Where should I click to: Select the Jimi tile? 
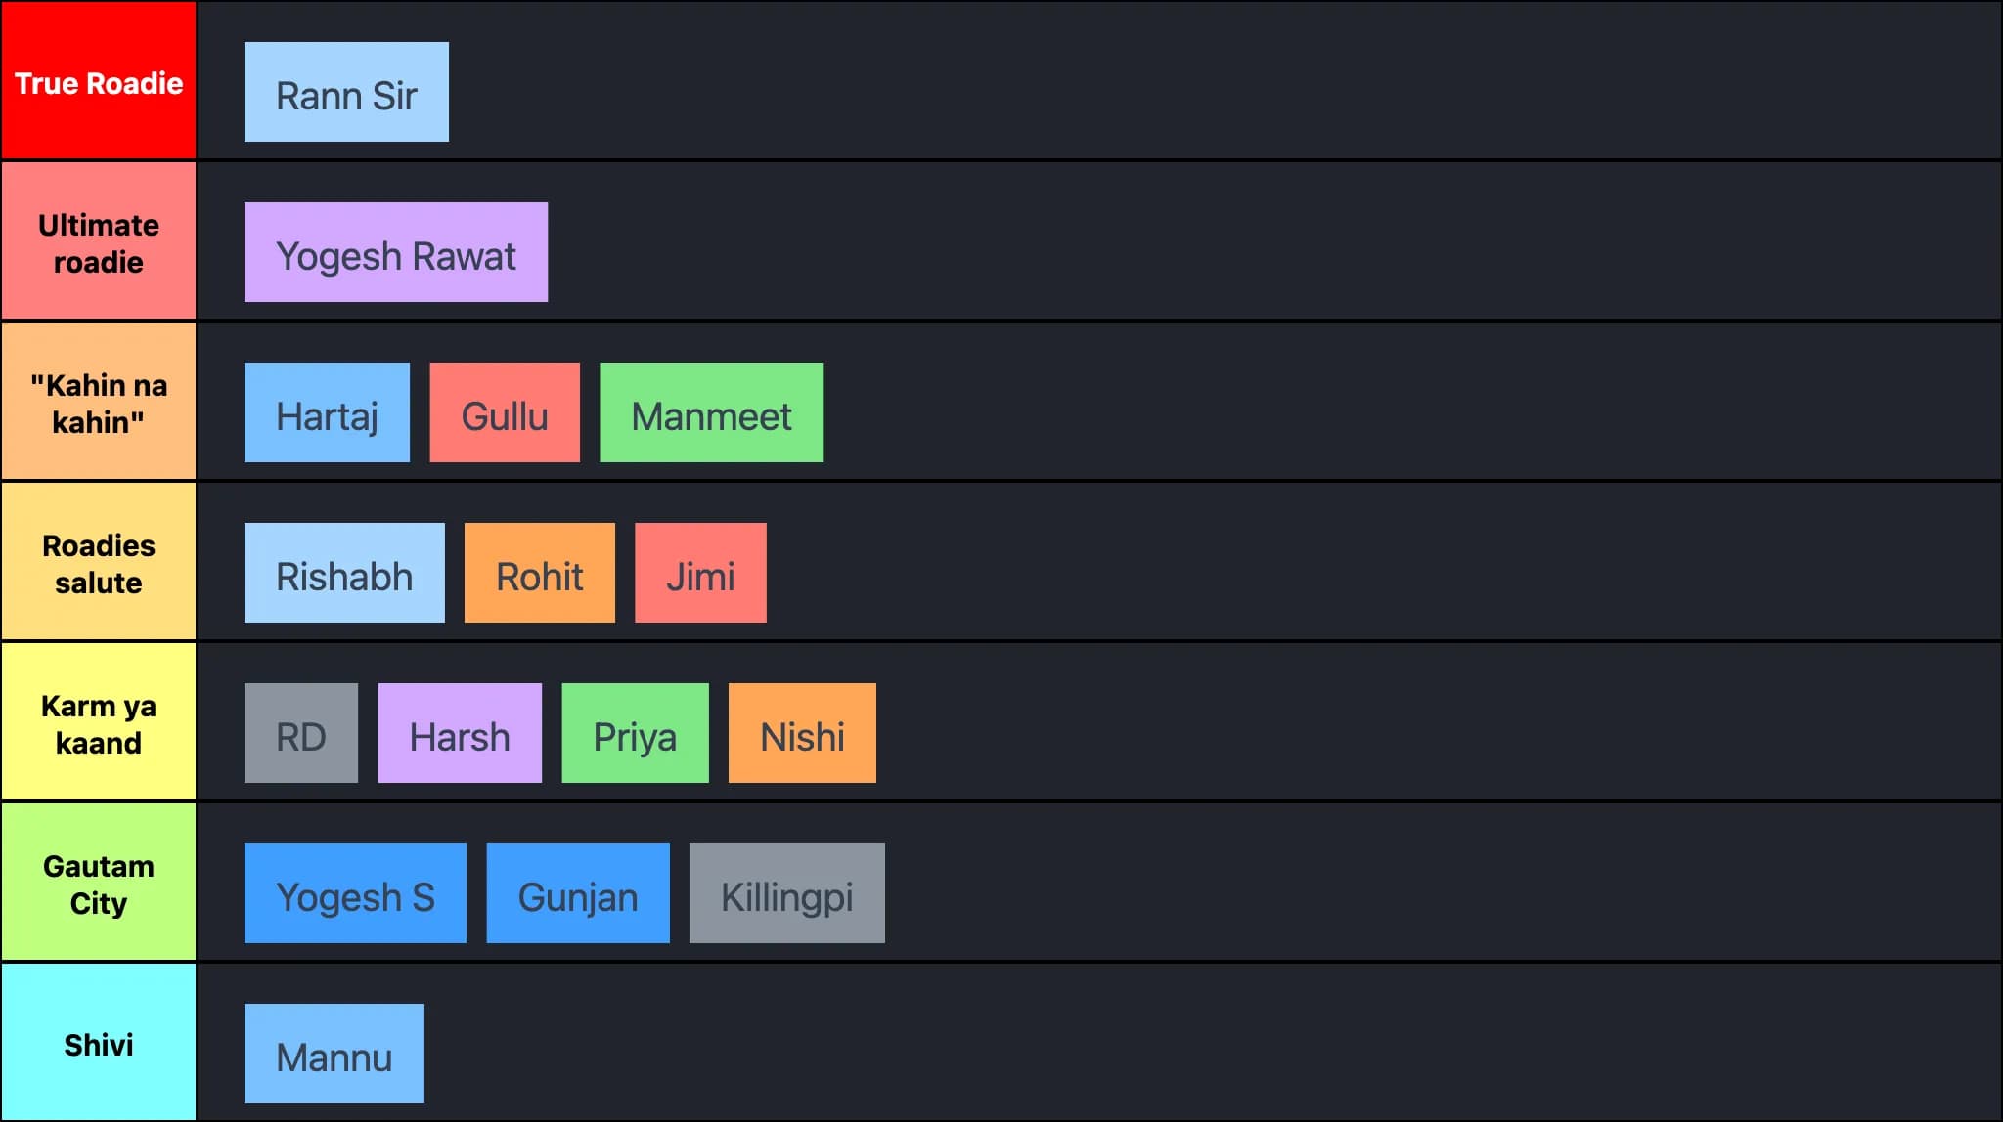point(700,573)
